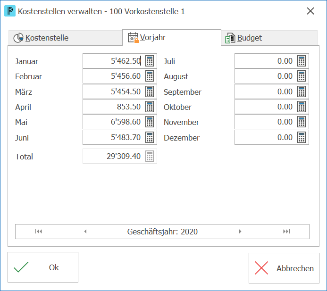The height and width of the screenshot is (291, 327).
Task: Click the greyed calculator icon beside Total
Action: pyautogui.click(x=150, y=156)
